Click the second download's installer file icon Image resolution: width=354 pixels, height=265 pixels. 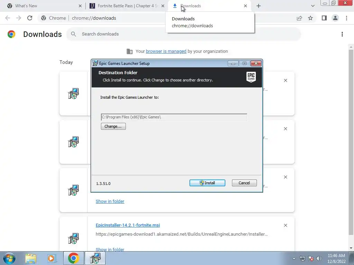(x=73, y=142)
